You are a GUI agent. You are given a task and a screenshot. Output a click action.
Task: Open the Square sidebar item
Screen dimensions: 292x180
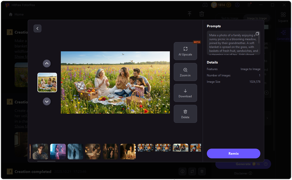283,17
